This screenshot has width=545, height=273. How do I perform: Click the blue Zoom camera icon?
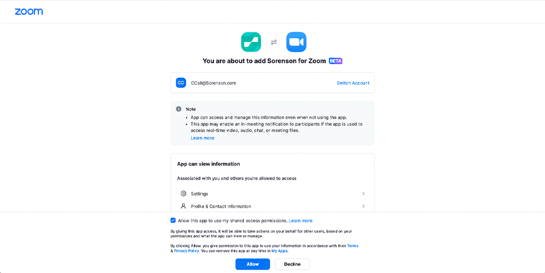[x=296, y=42]
